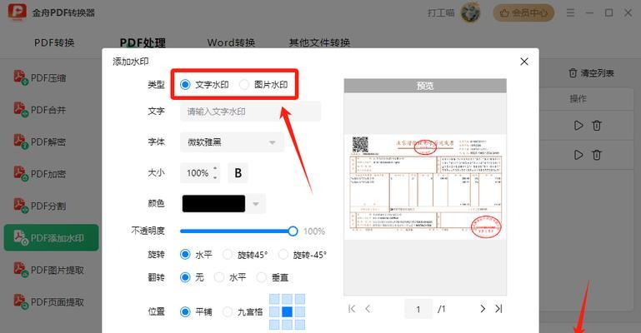Select 水平 rotation option
The height and width of the screenshot is (333, 641).
click(196, 255)
